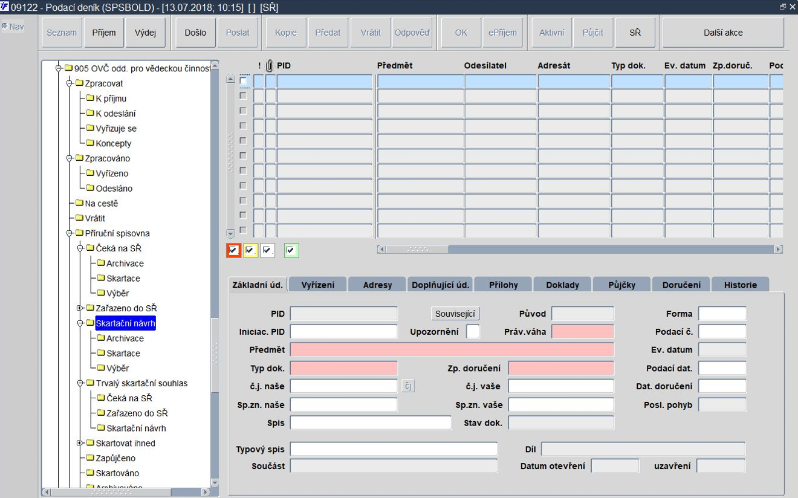Click the K příjmu folder icon
The height and width of the screenshot is (498, 798).
pos(90,98)
